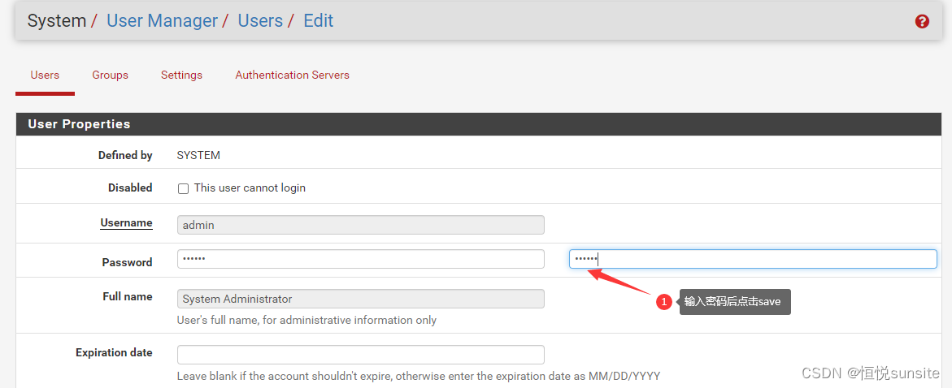Click the 'Defined by' label

pos(125,155)
